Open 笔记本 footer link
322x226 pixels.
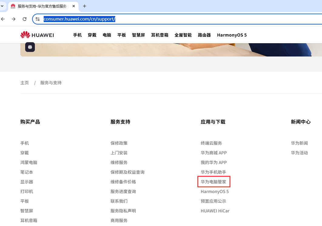coord(27,172)
